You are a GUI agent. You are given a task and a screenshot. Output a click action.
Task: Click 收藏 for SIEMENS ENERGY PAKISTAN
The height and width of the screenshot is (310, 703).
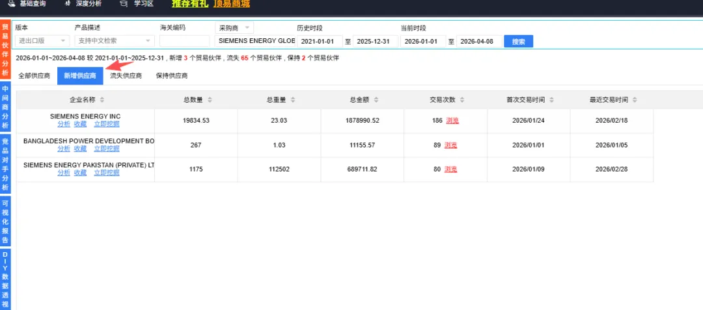(x=80, y=173)
